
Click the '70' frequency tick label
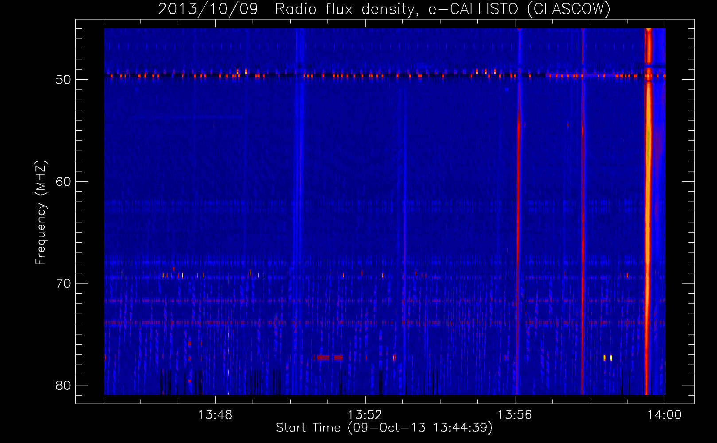click(63, 284)
